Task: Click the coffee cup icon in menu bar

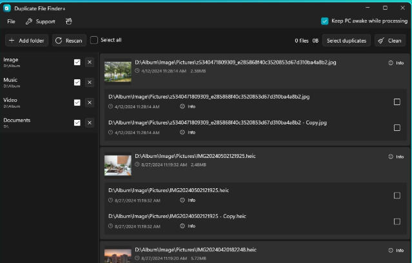Action: 68,21
